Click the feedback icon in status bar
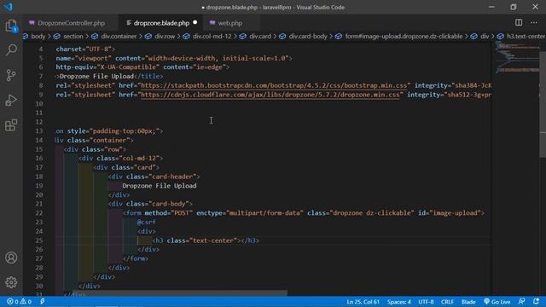 coord(521,301)
